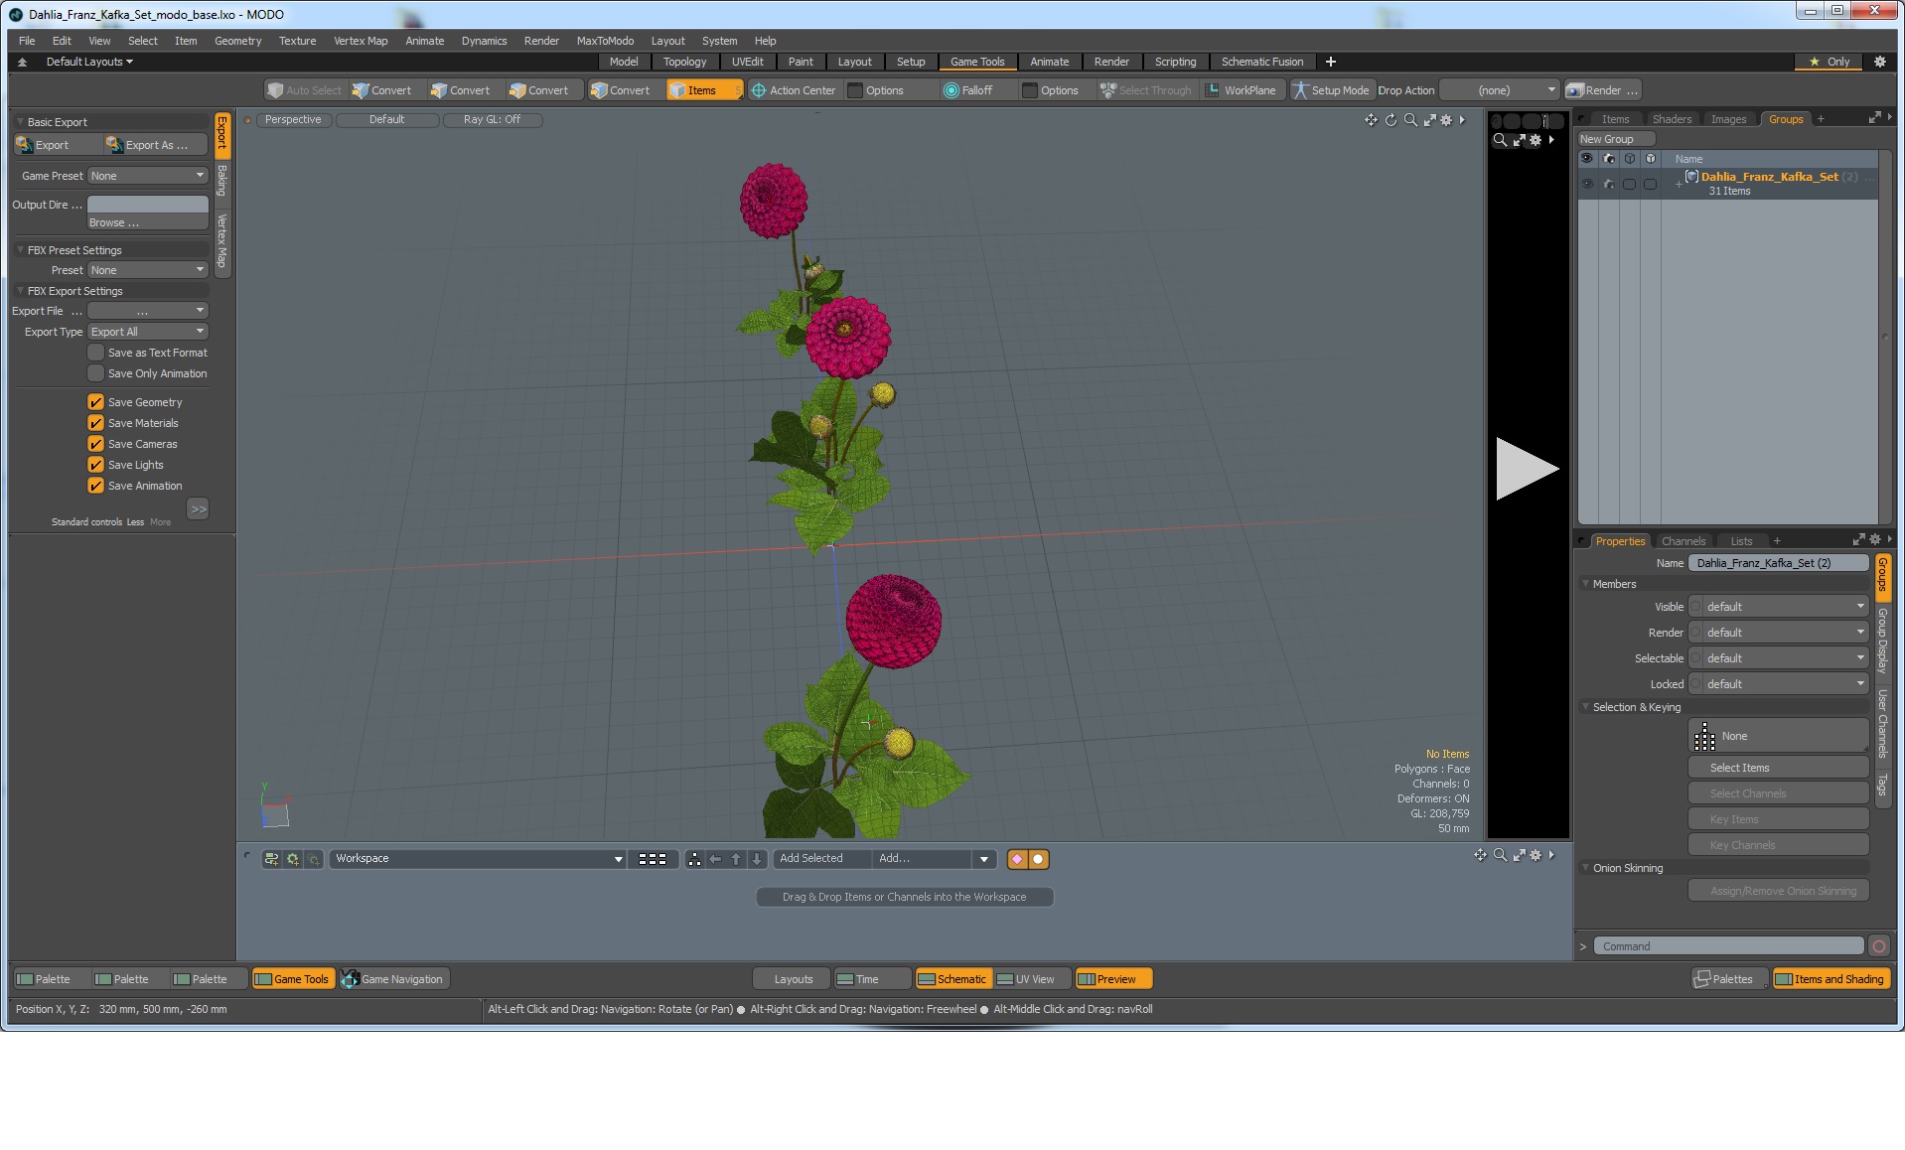Collapse the FBX Export Settings section

(20, 291)
